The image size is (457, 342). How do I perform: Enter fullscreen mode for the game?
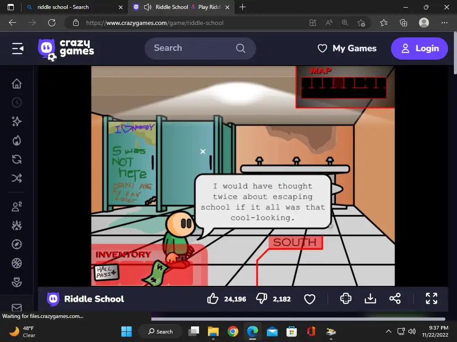432,299
